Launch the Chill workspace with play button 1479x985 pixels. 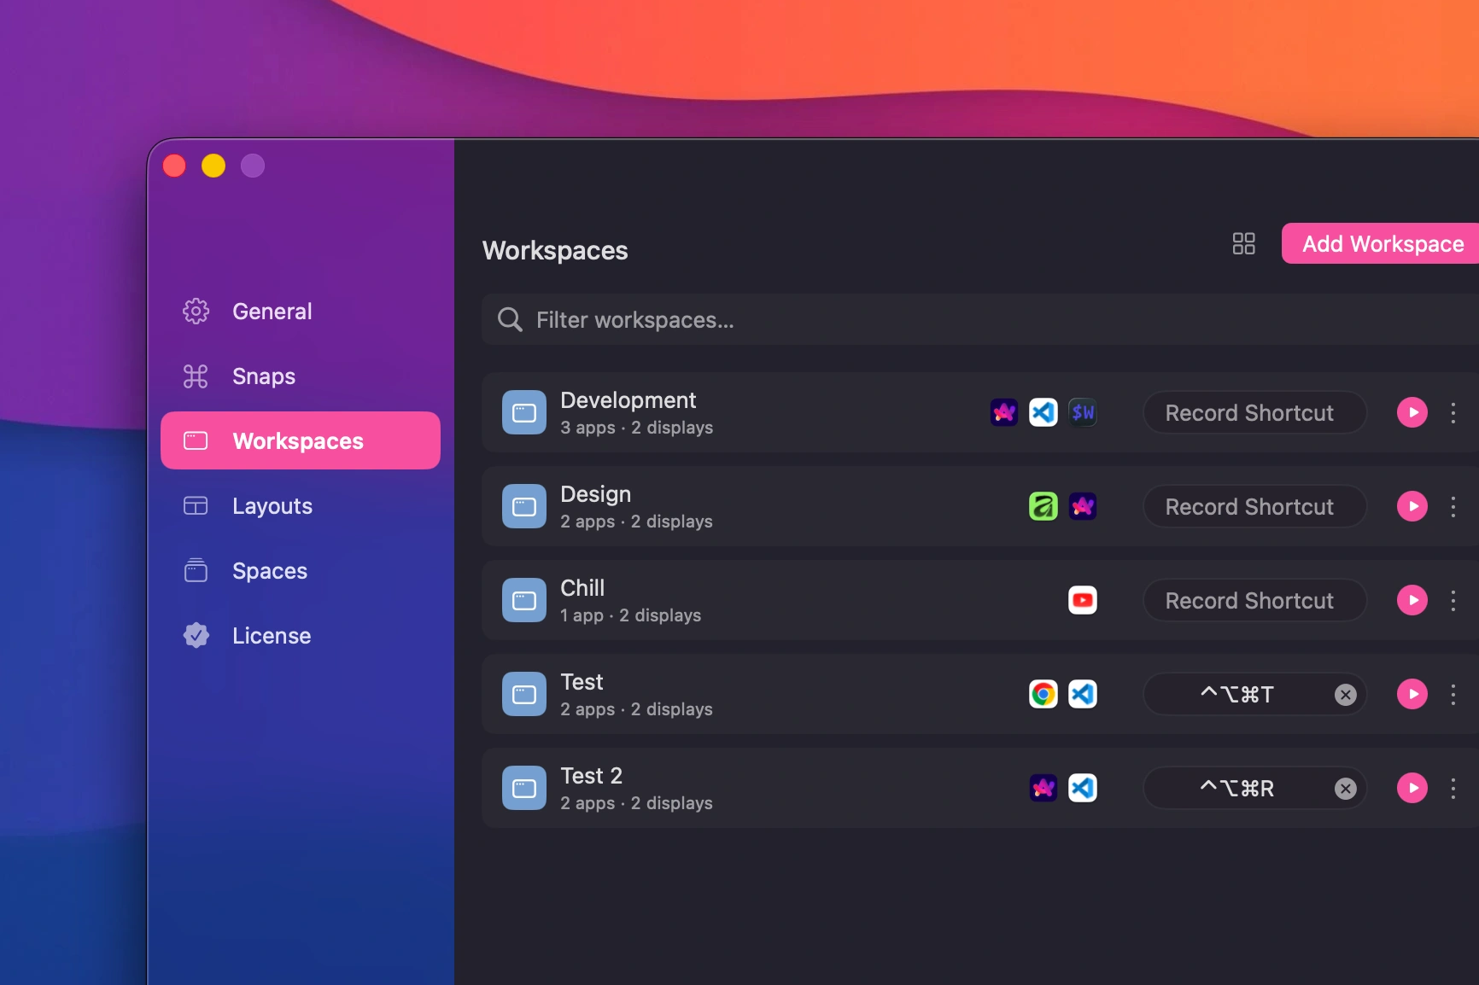pos(1412,601)
